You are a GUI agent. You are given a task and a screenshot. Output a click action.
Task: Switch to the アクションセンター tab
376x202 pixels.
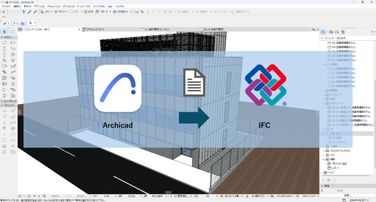[x=93, y=29]
